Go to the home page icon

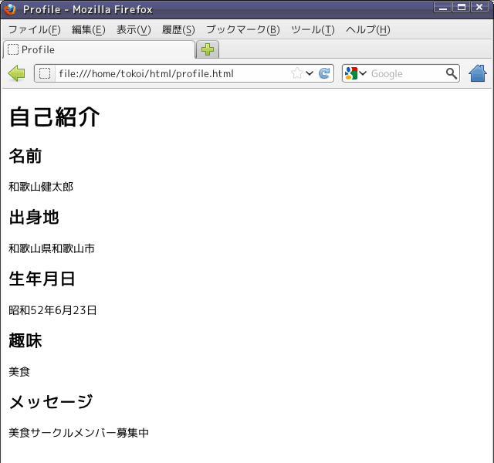point(478,73)
